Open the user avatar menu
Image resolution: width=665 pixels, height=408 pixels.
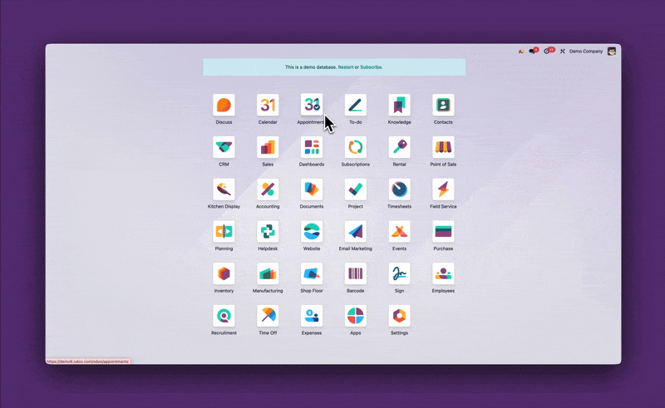(612, 52)
